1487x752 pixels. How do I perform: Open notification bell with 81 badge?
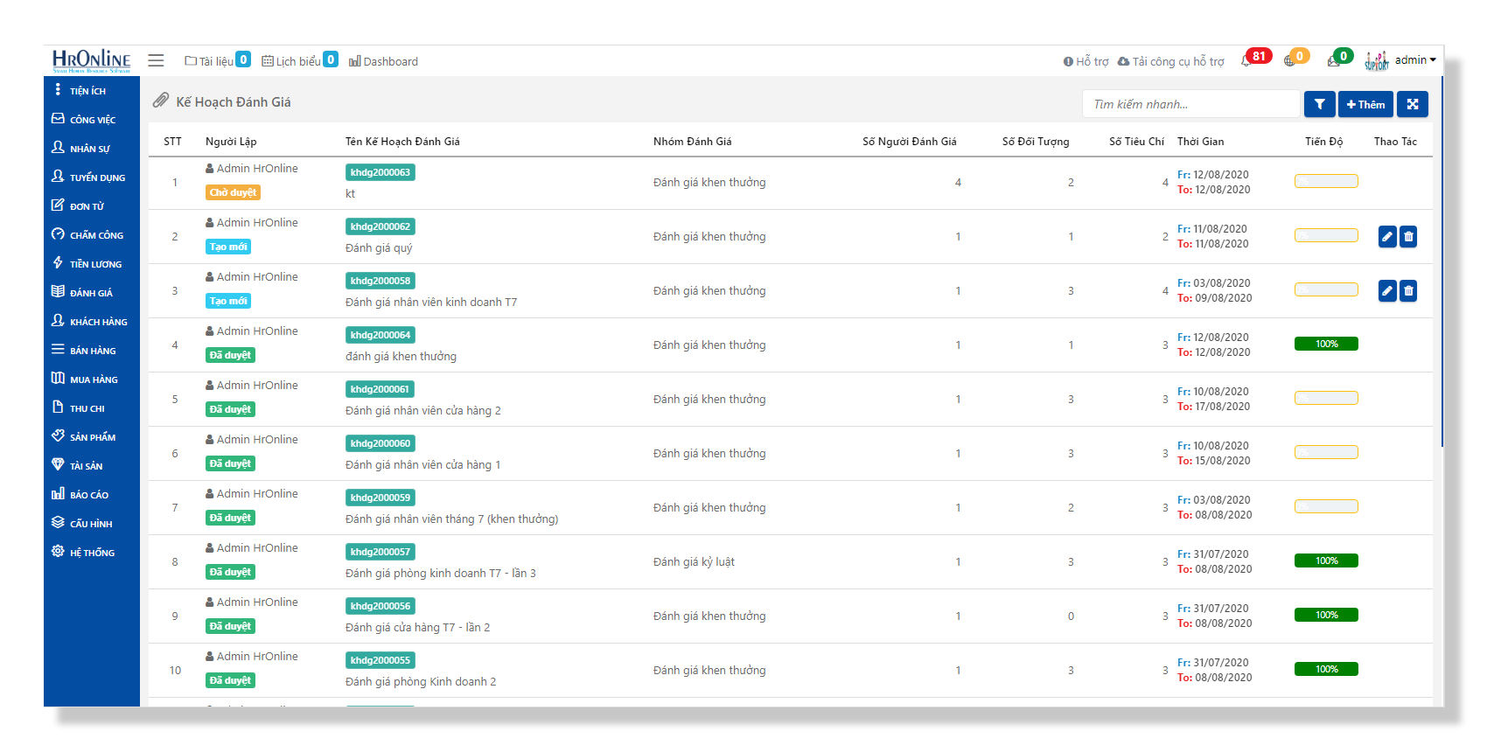coord(1246,60)
